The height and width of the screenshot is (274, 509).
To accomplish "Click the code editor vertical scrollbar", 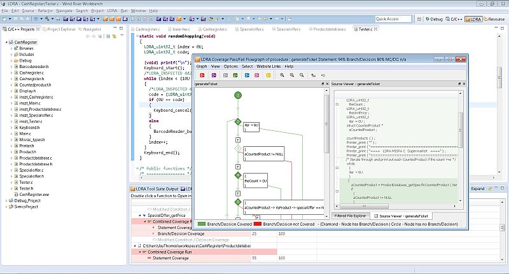I will (499, 78).
